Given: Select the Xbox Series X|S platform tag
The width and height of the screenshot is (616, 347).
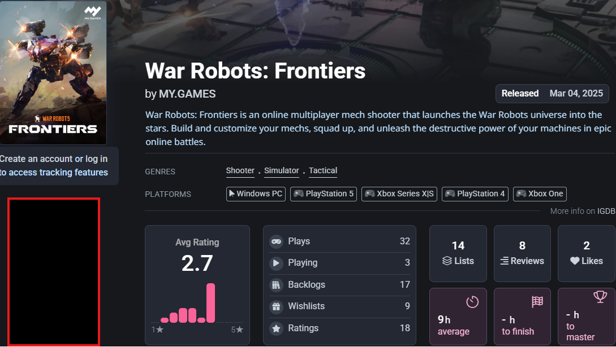Looking at the screenshot, I should (x=399, y=194).
